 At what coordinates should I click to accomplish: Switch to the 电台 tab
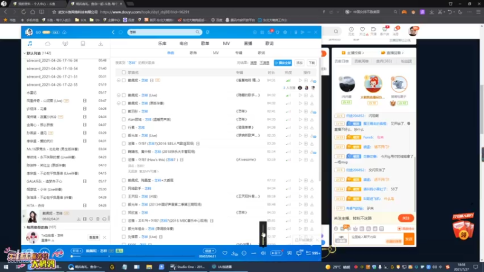point(184,44)
